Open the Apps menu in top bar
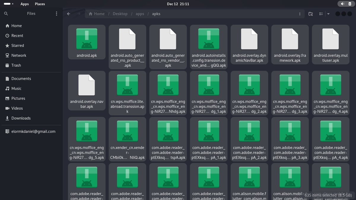Image resolution: width=356 pixels, height=200 pixels. pos(25,4)
